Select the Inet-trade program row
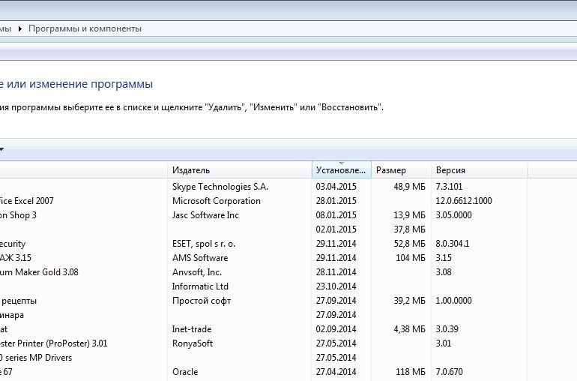 point(192,329)
